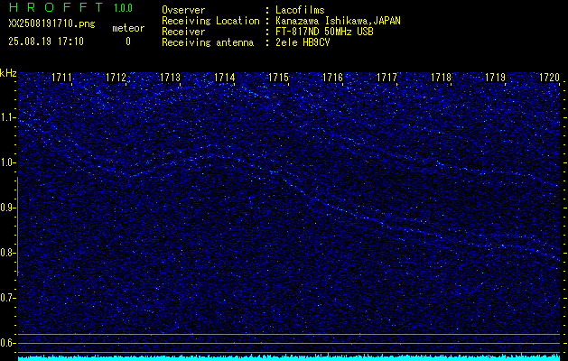Click time marker 1712
The width and height of the screenshot is (568, 361).
coord(116,78)
